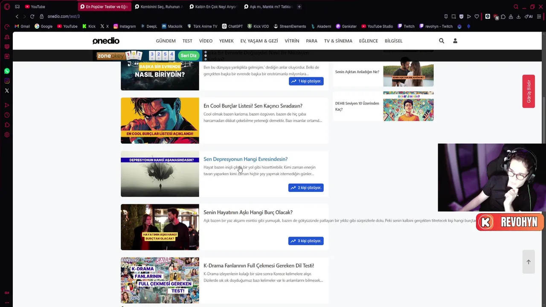
Task: Open the DeepL bookmark
Action: [149, 26]
